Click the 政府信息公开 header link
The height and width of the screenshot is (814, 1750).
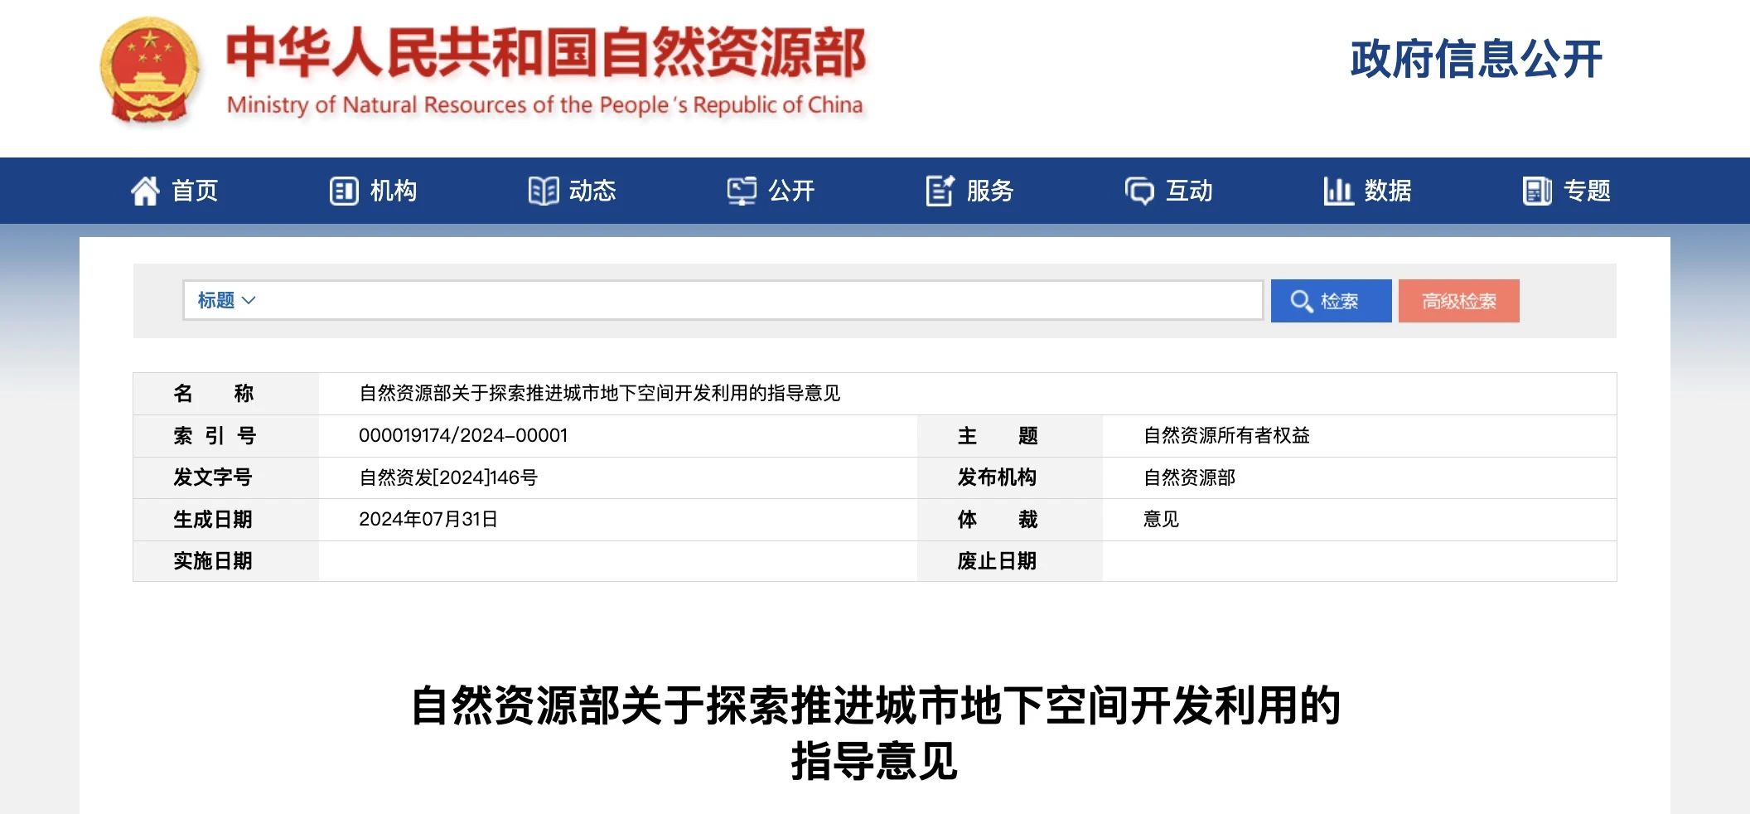click(1476, 60)
